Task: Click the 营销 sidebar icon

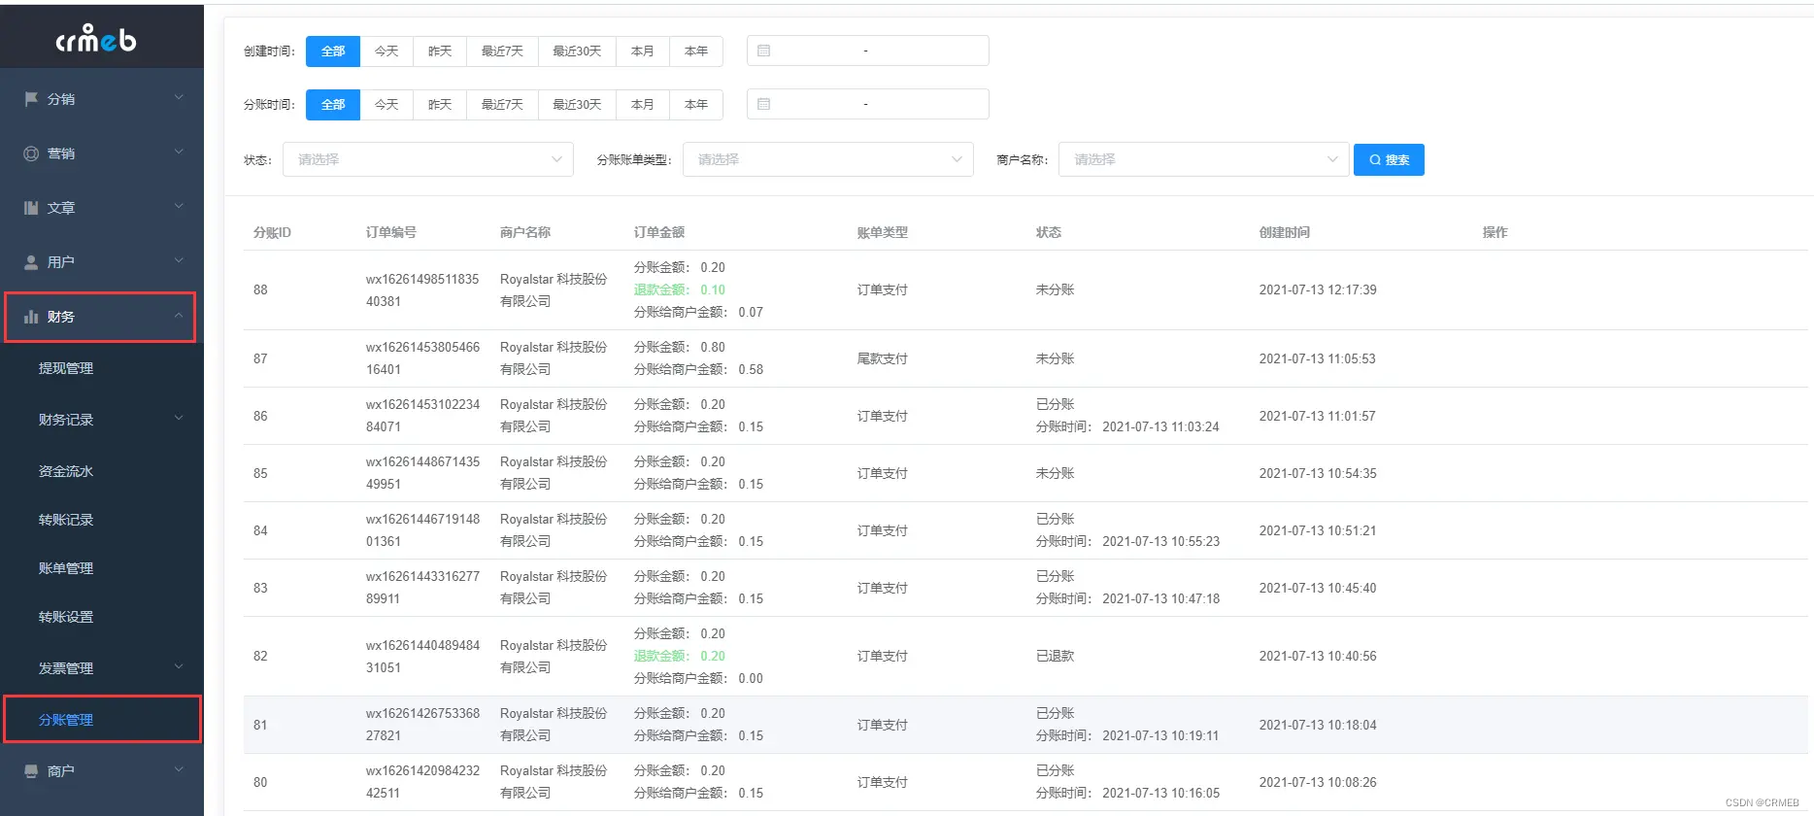Action: (x=31, y=153)
